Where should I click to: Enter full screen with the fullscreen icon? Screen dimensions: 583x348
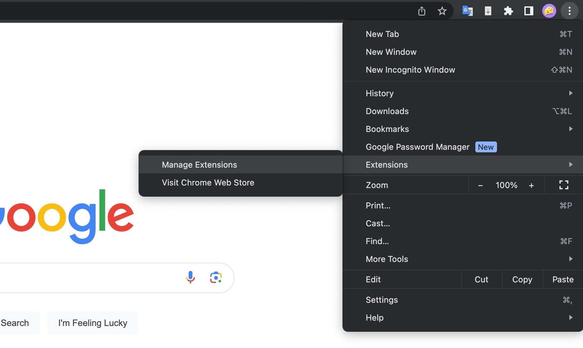click(564, 185)
